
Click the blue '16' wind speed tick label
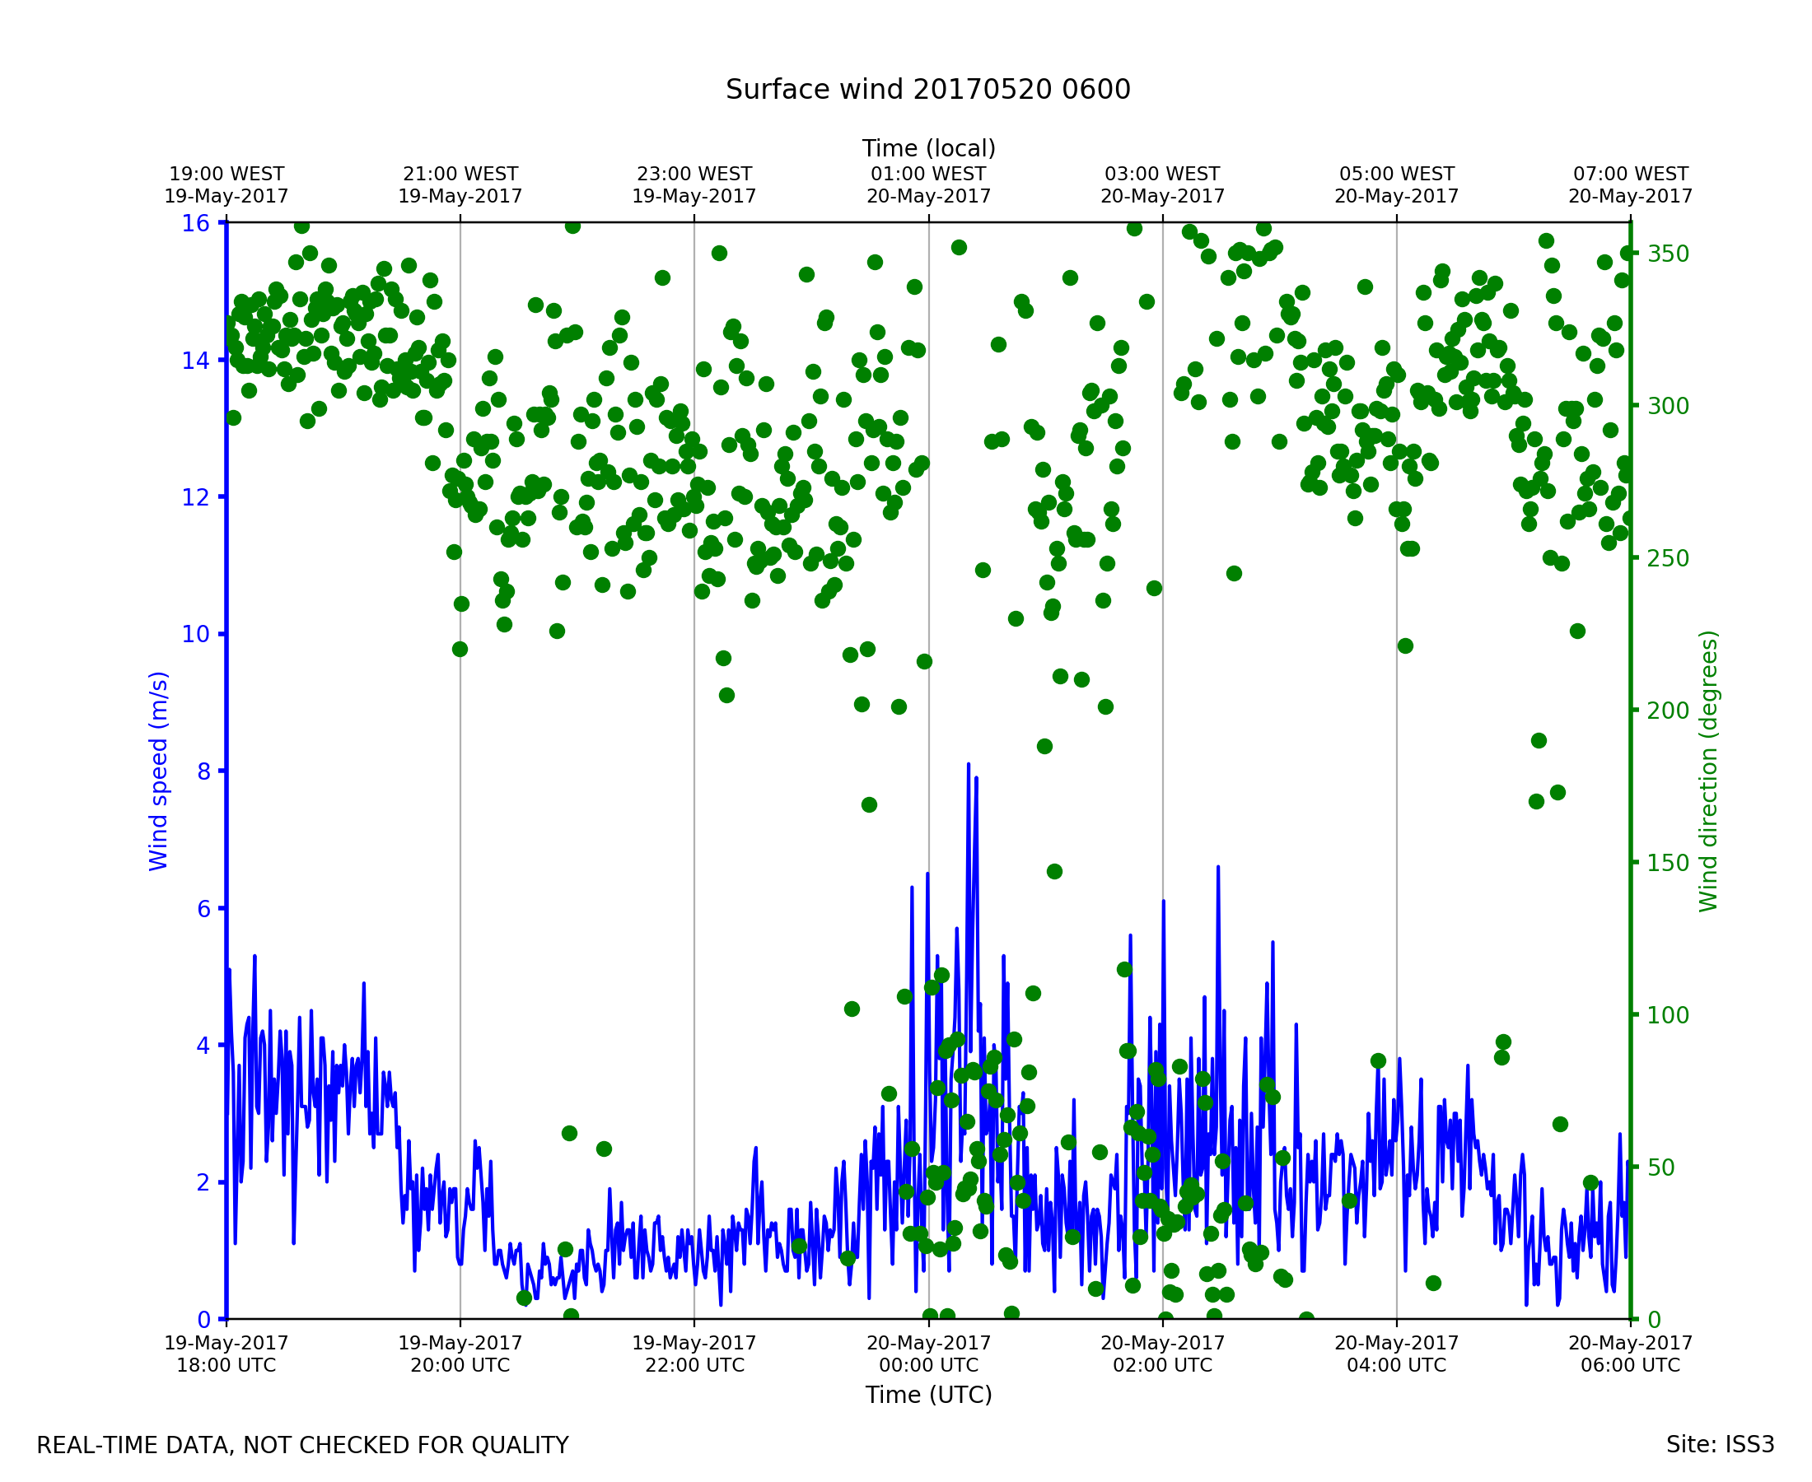[x=194, y=224]
